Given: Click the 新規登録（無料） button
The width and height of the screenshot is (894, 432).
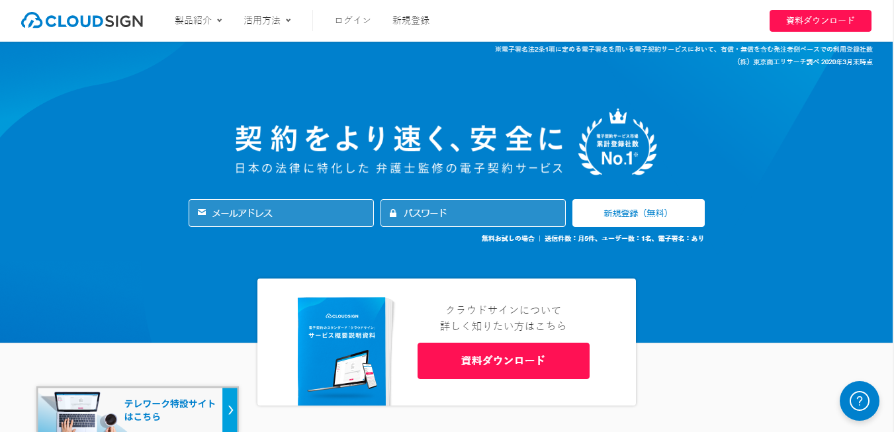Looking at the screenshot, I should click(639, 213).
